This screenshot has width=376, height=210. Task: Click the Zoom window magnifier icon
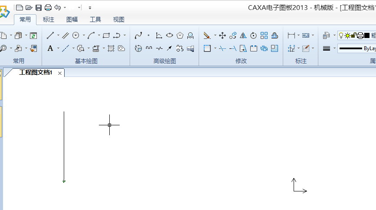pos(3,48)
